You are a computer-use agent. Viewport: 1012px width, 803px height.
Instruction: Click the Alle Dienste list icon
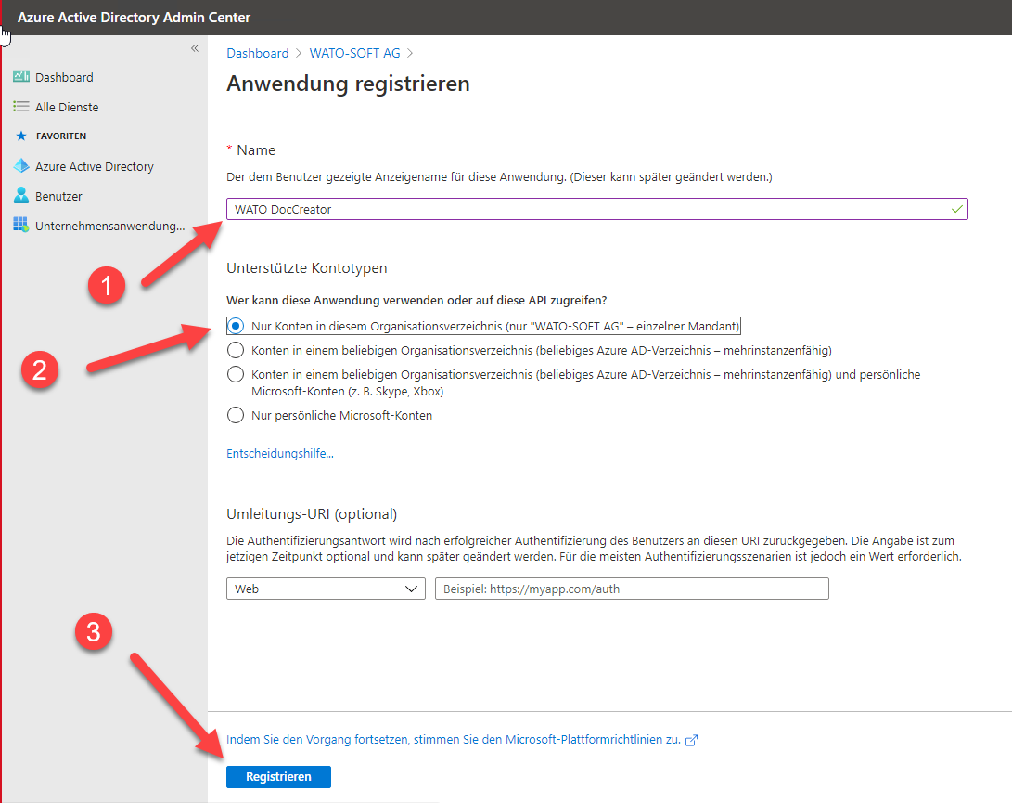[21, 107]
